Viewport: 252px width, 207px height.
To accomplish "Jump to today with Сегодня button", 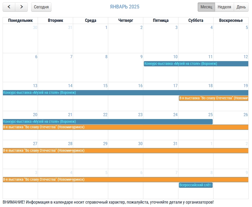I will coord(41,7).
